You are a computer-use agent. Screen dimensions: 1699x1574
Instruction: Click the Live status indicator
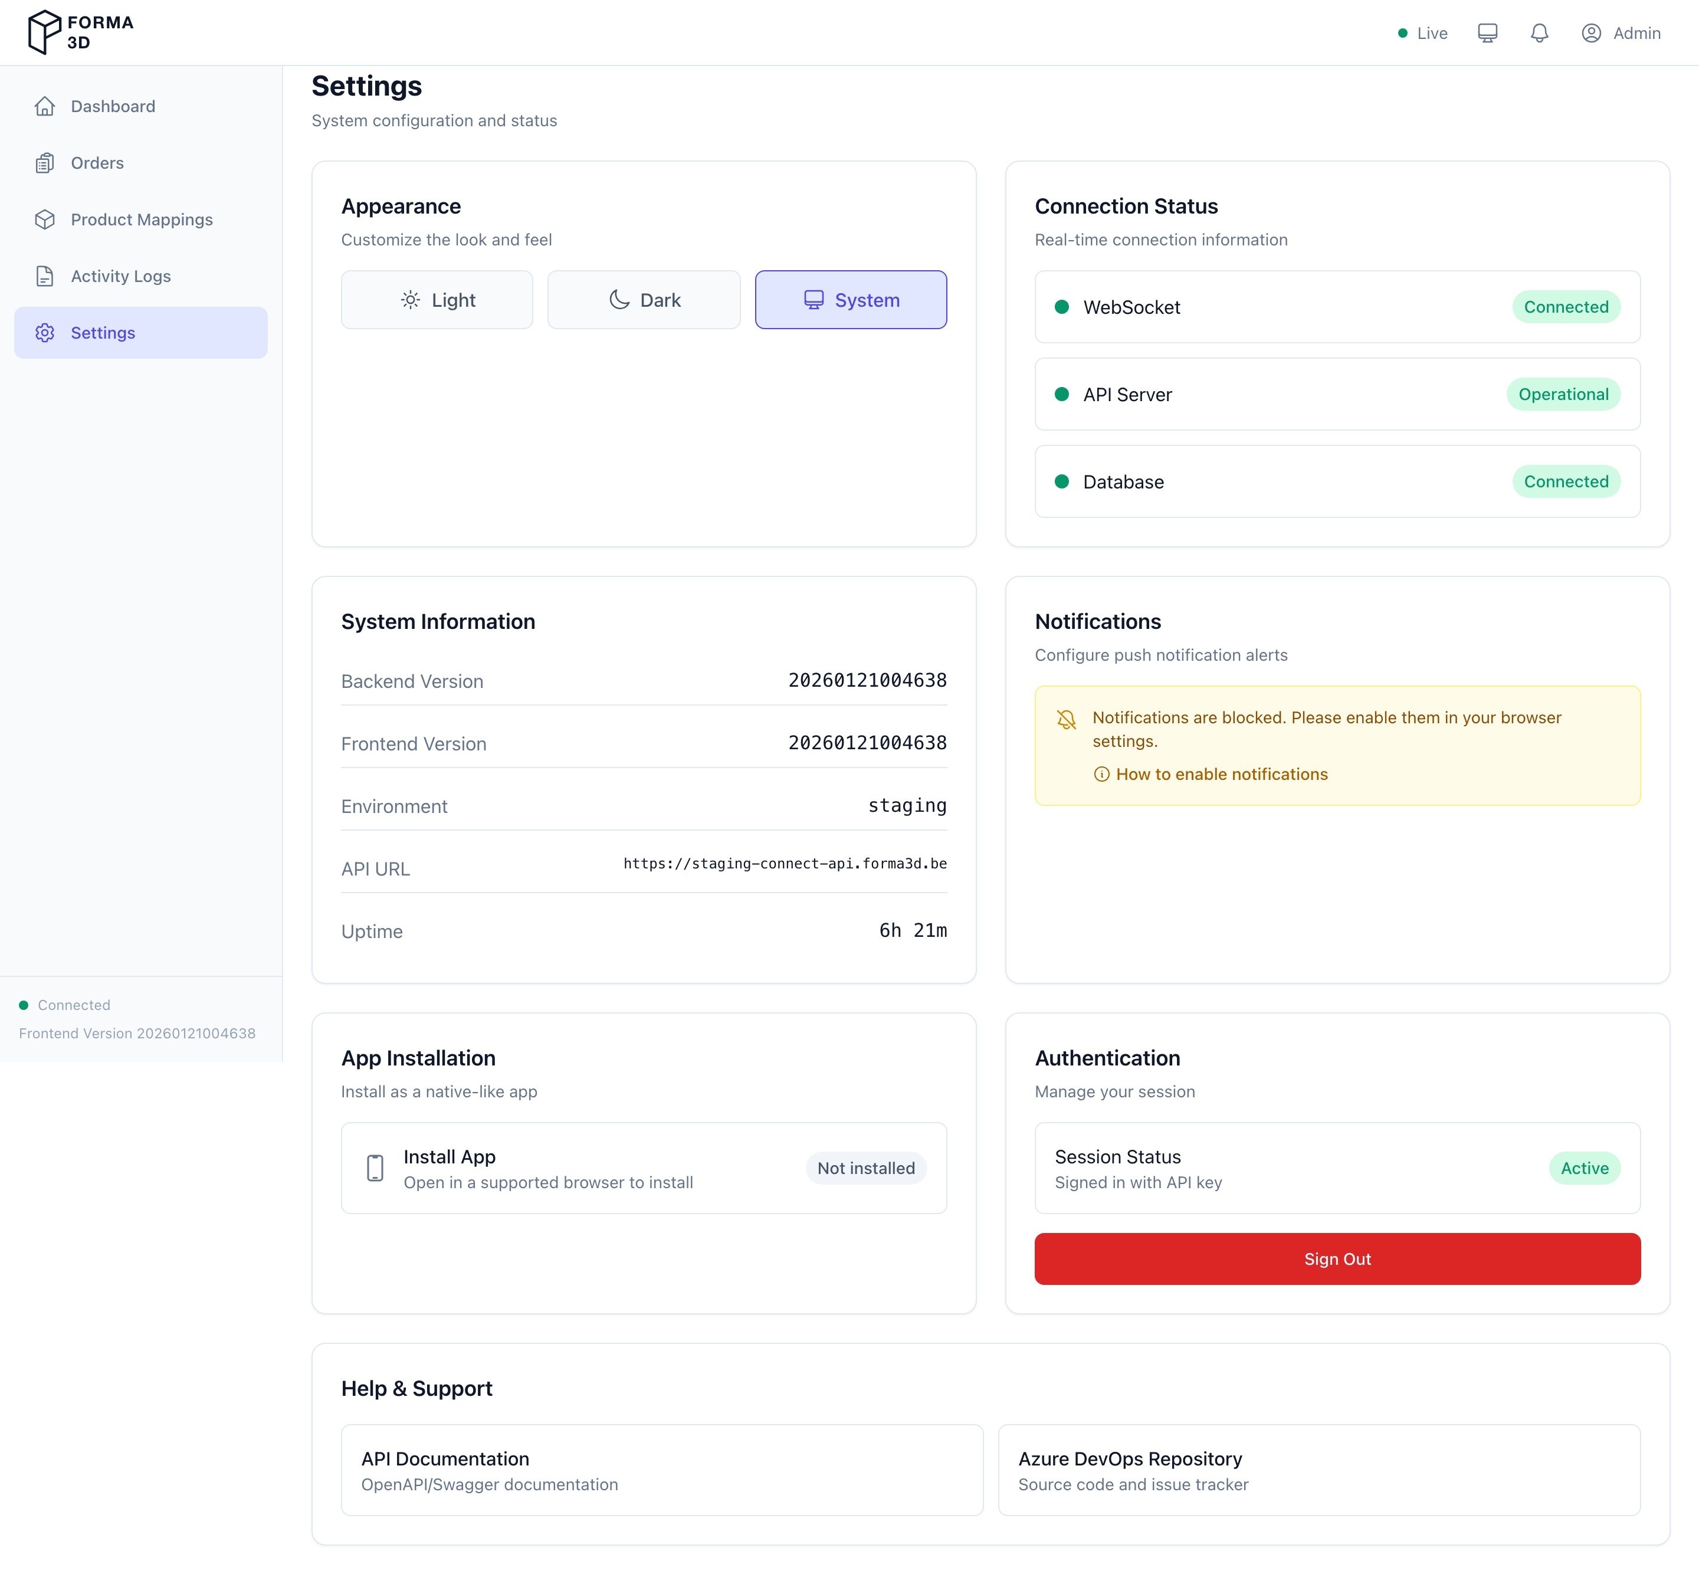[1423, 33]
